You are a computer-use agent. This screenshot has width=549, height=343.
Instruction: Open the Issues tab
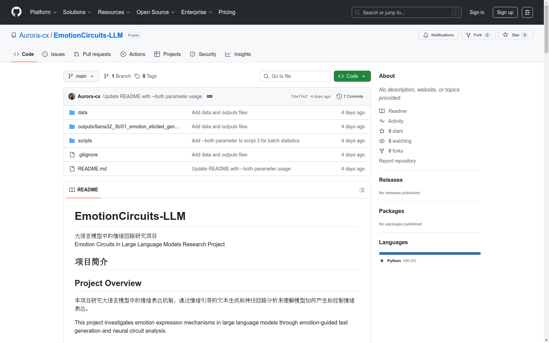(54, 54)
